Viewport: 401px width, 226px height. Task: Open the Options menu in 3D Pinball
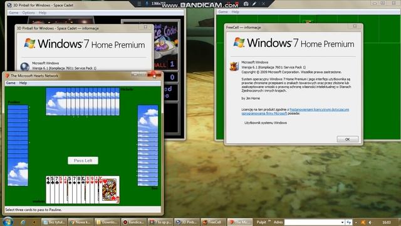click(28, 13)
